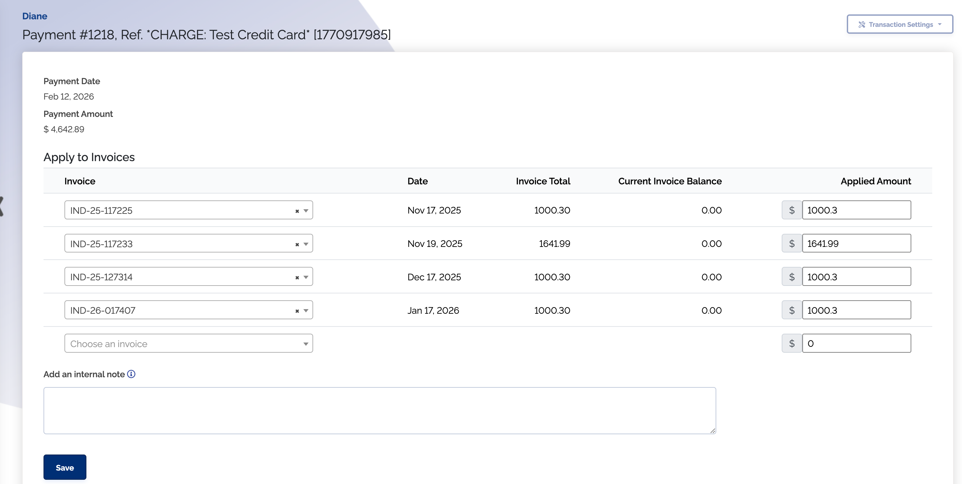The height and width of the screenshot is (484, 962).
Task: Click the dollar sign beside the 1641.99 amount
Action: pos(791,244)
